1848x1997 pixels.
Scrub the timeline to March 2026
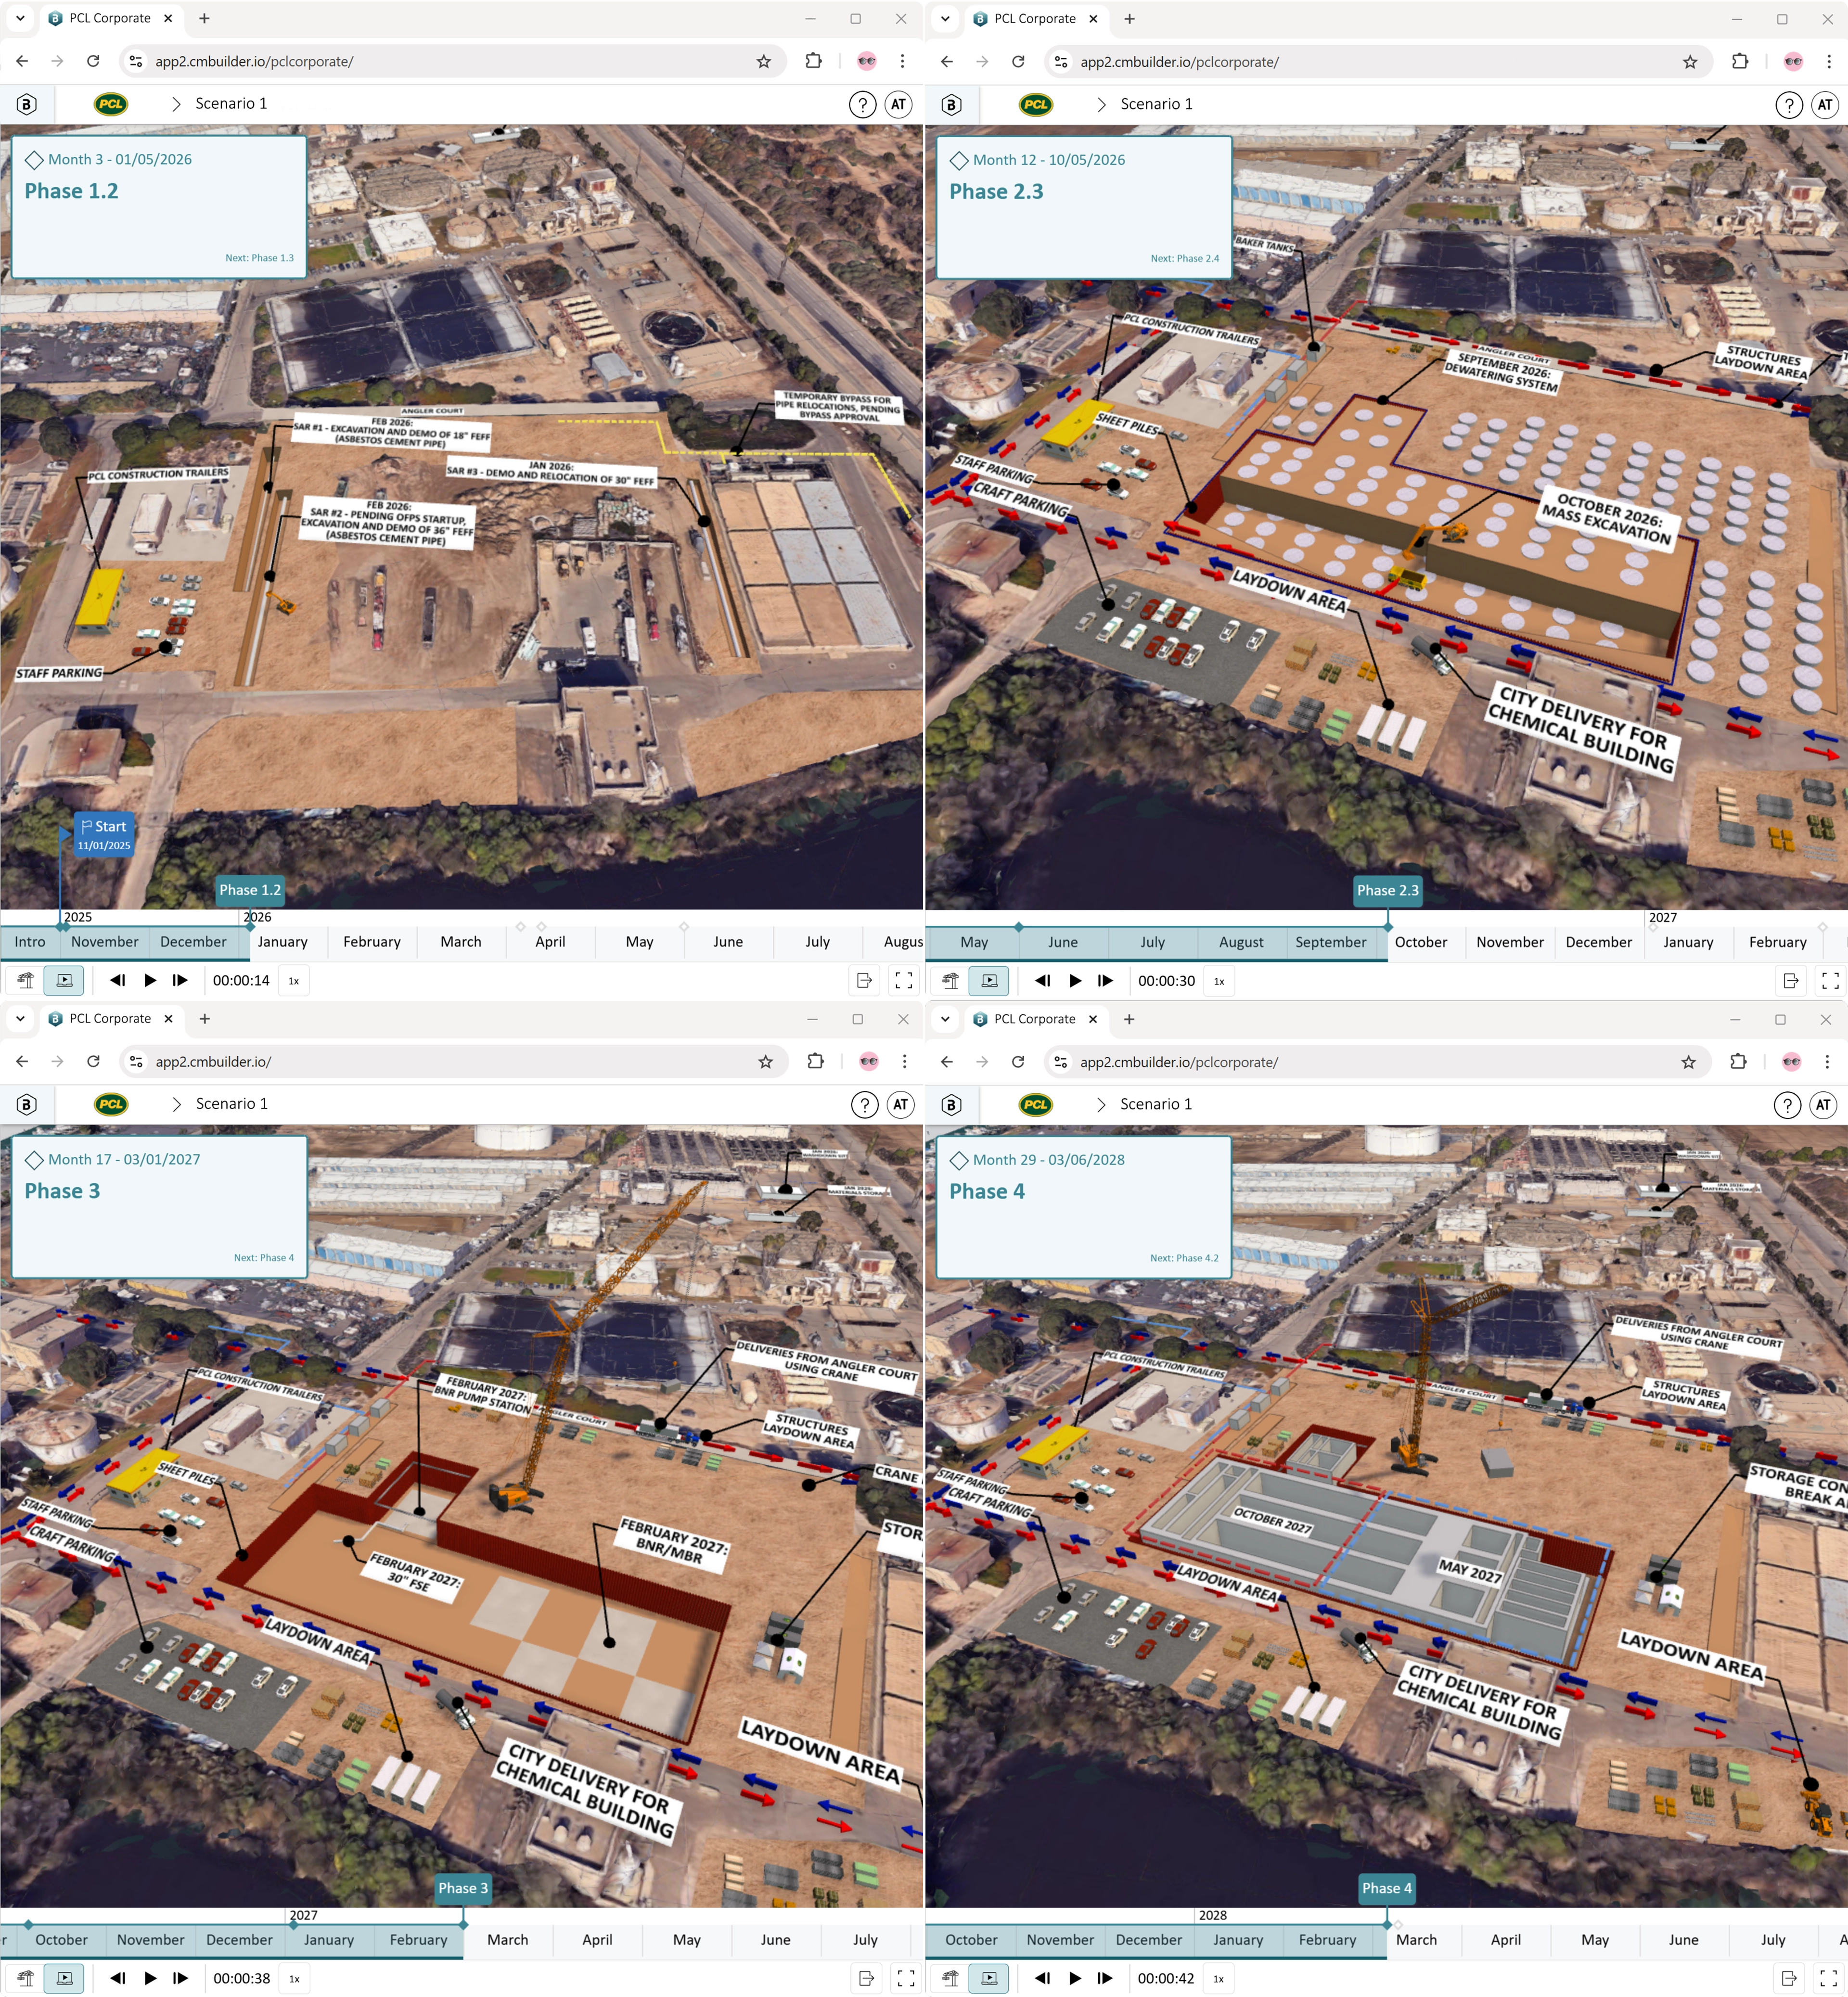[460, 941]
